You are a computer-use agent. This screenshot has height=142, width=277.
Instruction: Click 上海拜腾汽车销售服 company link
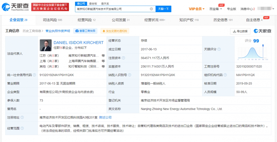click(x=84, y=61)
